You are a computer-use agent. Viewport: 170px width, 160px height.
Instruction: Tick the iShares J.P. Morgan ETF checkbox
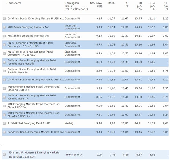pos(4,155)
